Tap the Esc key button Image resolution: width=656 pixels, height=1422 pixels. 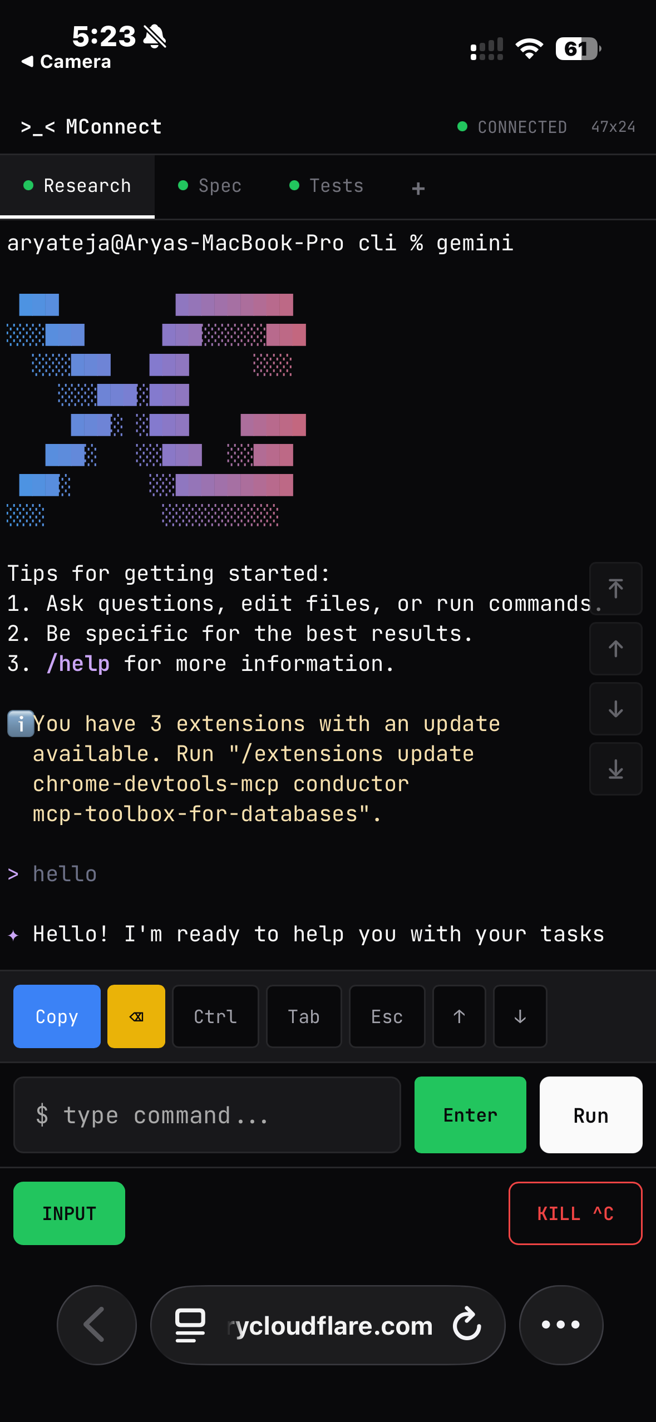click(387, 1016)
